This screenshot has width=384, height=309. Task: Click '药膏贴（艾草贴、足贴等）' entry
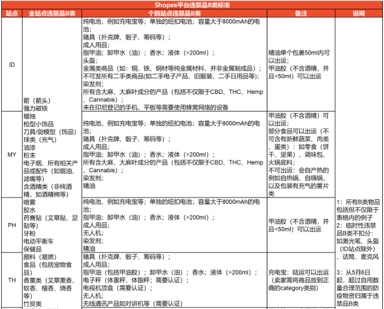[51, 222]
